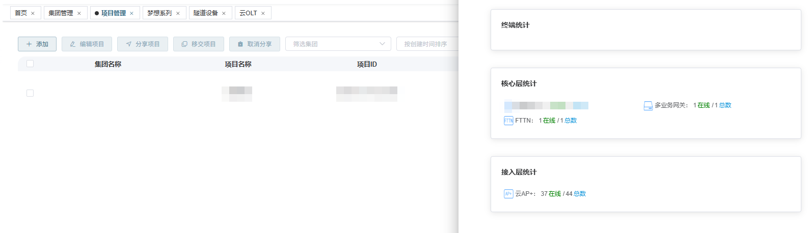Close the 首页 tab
This screenshot has height=233, width=810.
tap(33, 13)
